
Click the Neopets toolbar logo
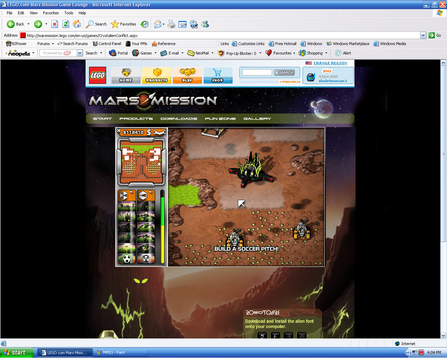point(19,53)
